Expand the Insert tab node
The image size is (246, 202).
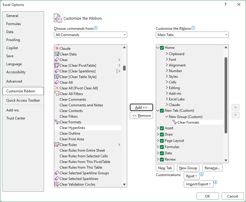coord(158,128)
